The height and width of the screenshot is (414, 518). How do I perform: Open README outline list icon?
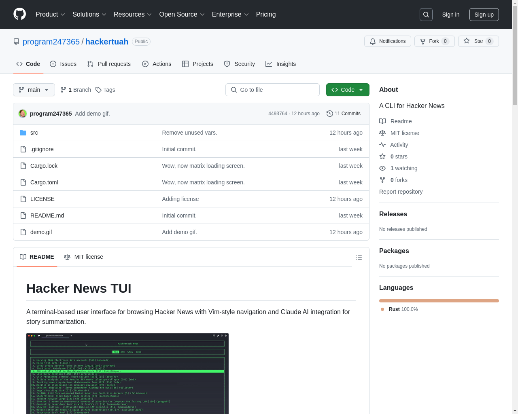point(359,257)
